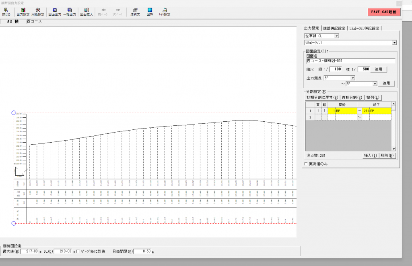The height and width of the screenshot is (266, 412).
Task: Click the 閉じる (close) toolbar icon
Action: [6, 12]
